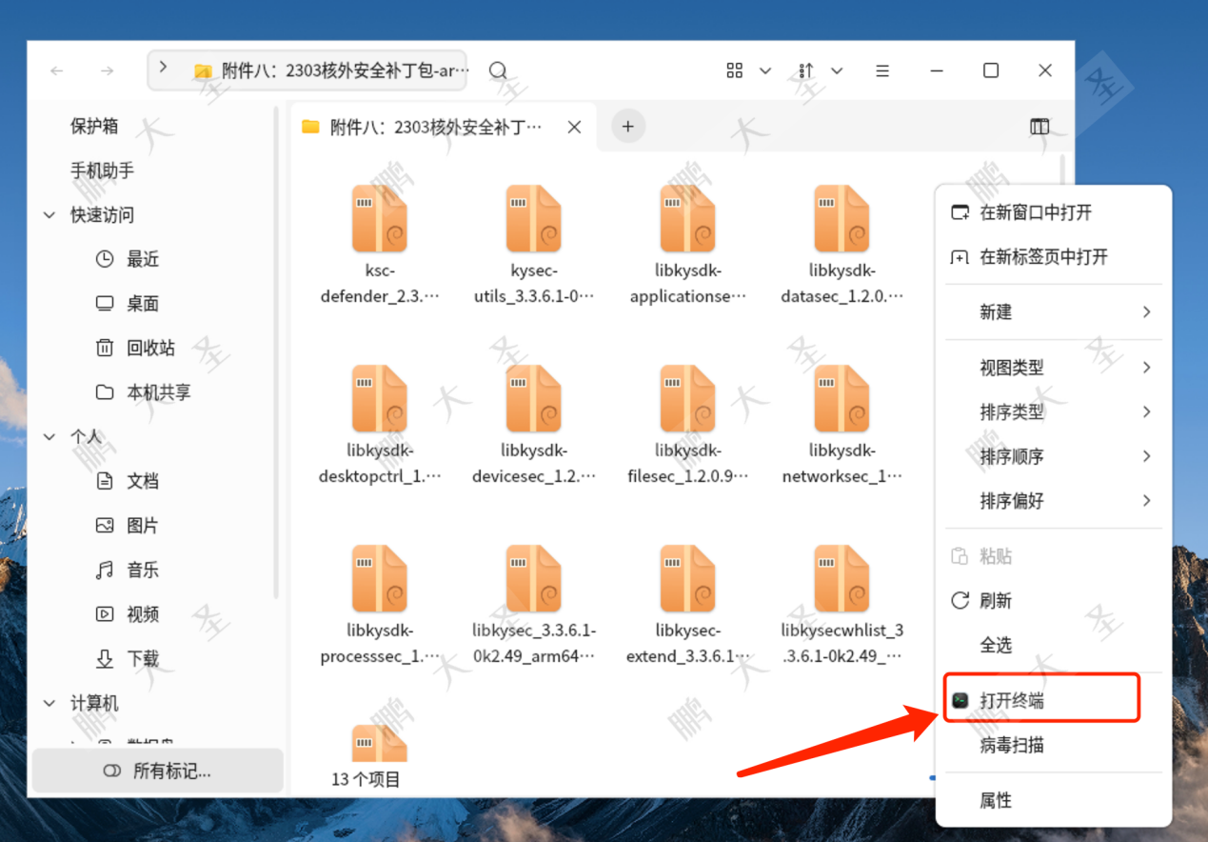Collapse the 计算机 sidebar section

[x=50, y=703]
